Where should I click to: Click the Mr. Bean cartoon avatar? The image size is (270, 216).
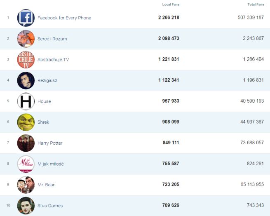26,185
